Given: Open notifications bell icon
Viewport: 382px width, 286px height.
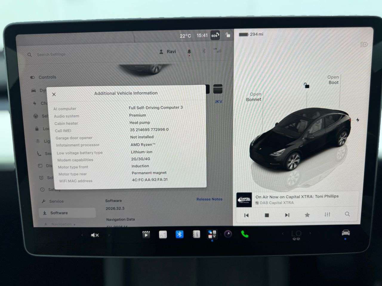Looking at the screenshot, I should point(189,52).
